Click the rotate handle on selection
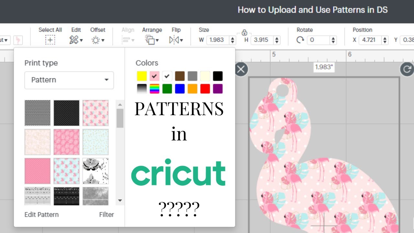Screen dimensions: 414x233 [x=407, y=69]
